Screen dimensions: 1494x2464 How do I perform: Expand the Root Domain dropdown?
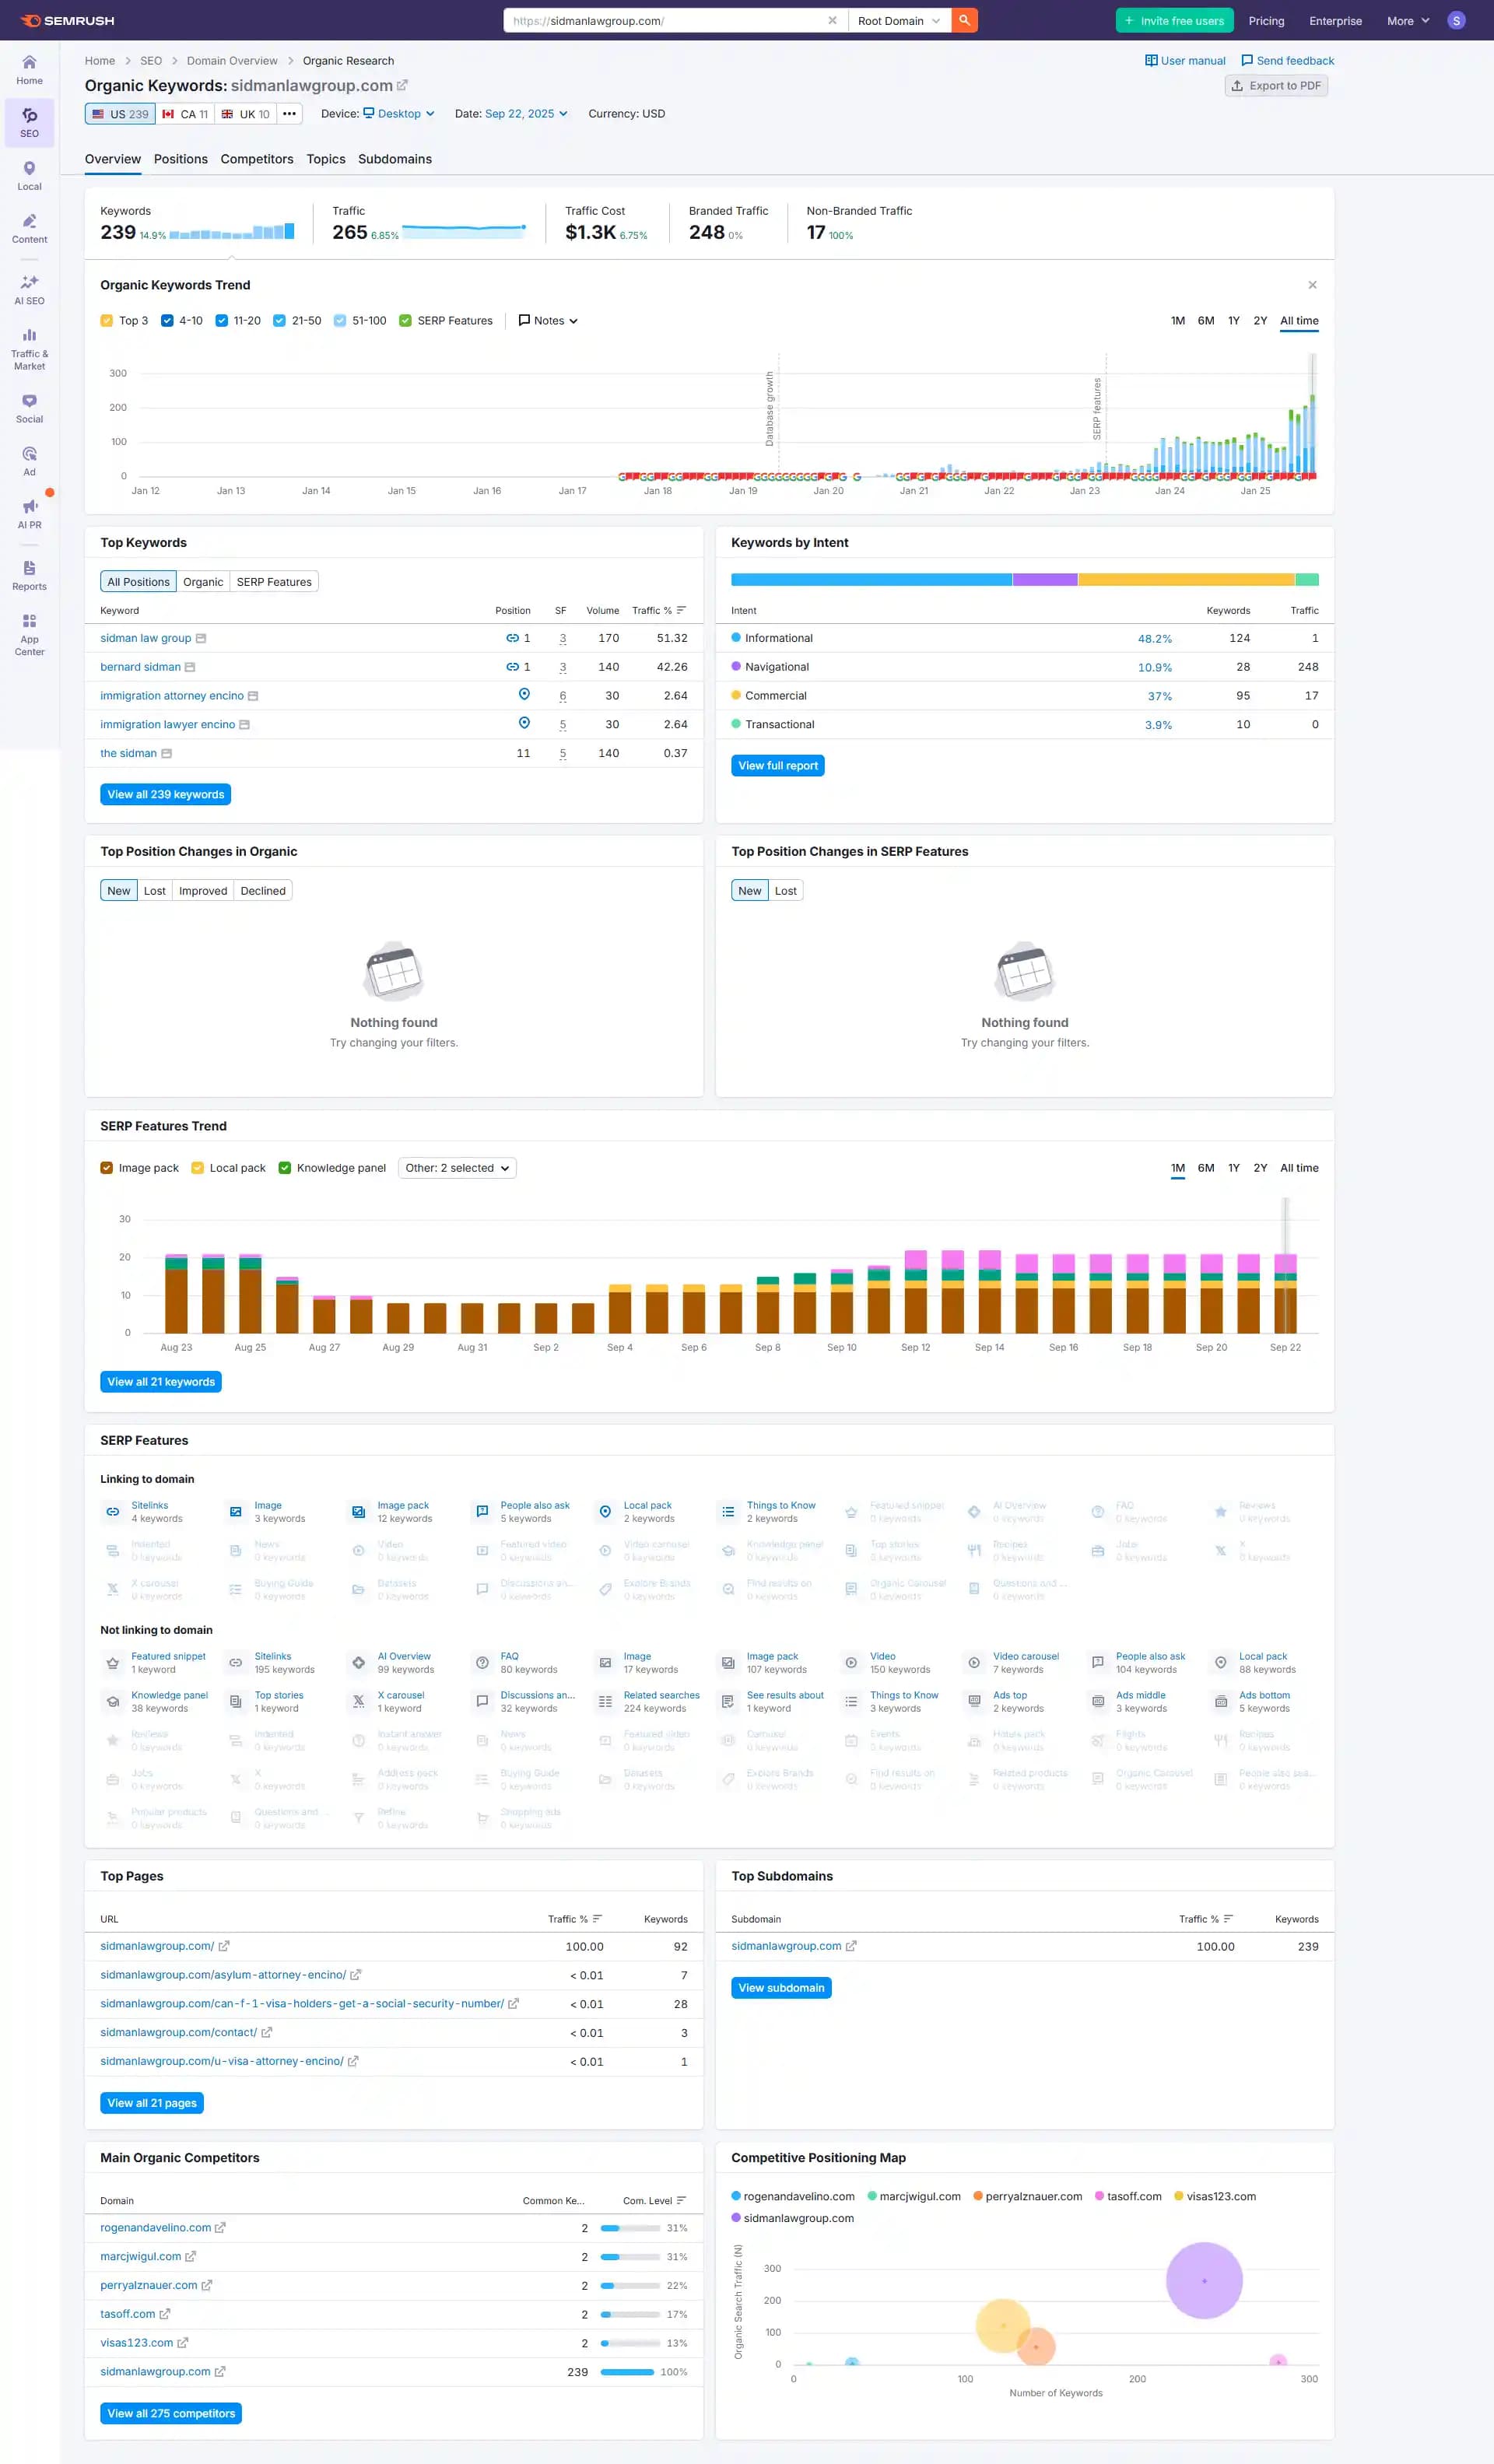(898, 20)
